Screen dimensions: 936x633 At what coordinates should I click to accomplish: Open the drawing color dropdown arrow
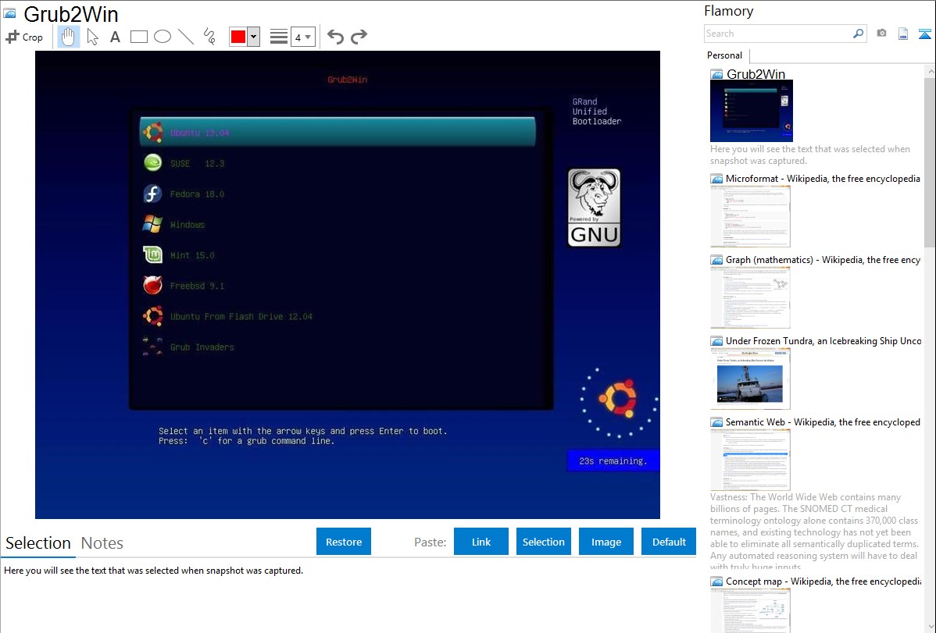tap(254, 37)
